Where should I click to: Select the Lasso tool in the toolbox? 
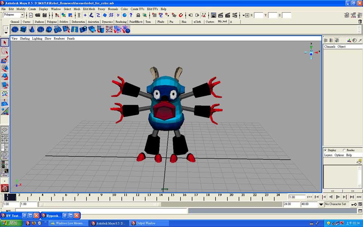(x=5, y=51)
